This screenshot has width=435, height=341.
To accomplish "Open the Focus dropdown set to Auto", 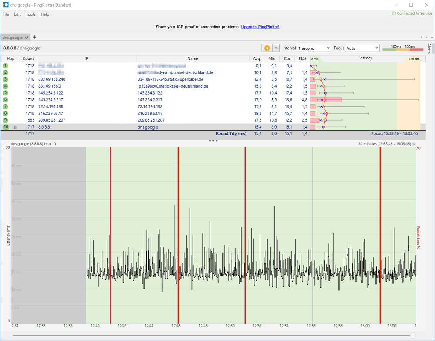I will 362,48.
